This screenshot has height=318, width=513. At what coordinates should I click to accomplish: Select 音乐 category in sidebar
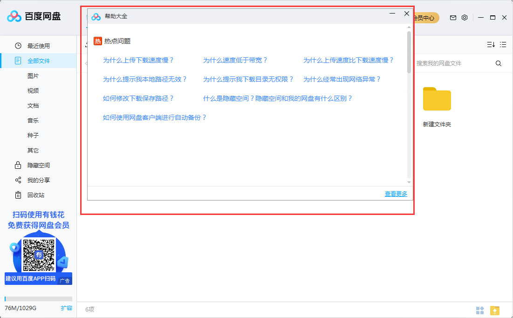pos(33,120)
